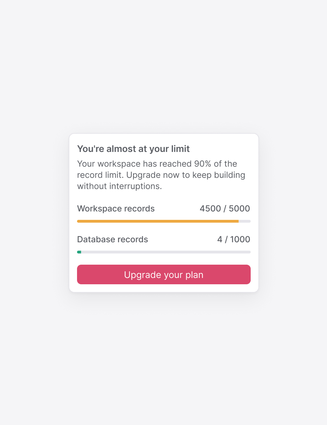Select the Upgrade your plan call-to-action

(163, 274)
